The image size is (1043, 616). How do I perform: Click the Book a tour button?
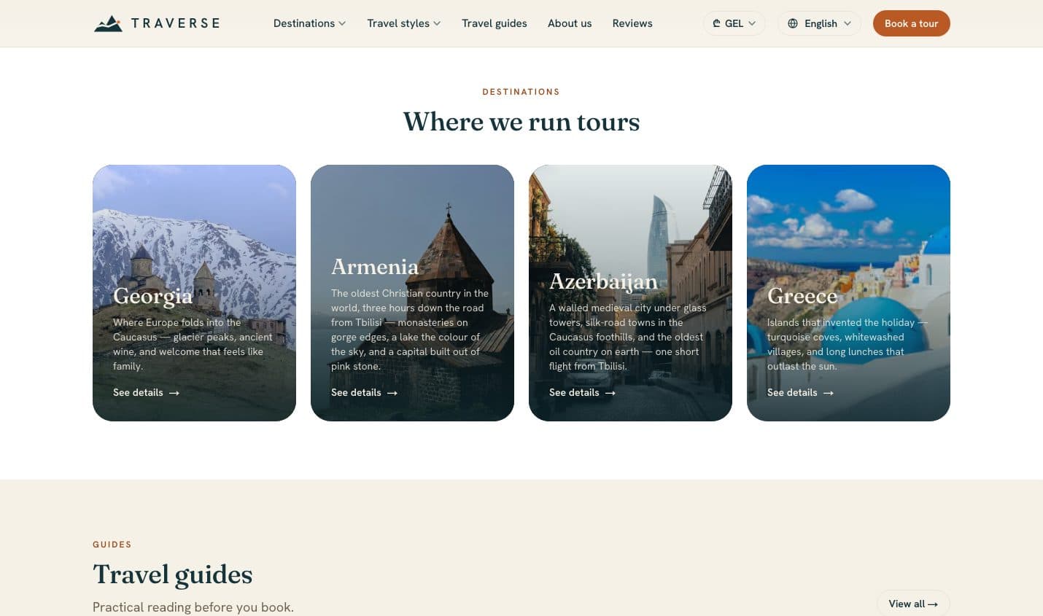point(911,23)
